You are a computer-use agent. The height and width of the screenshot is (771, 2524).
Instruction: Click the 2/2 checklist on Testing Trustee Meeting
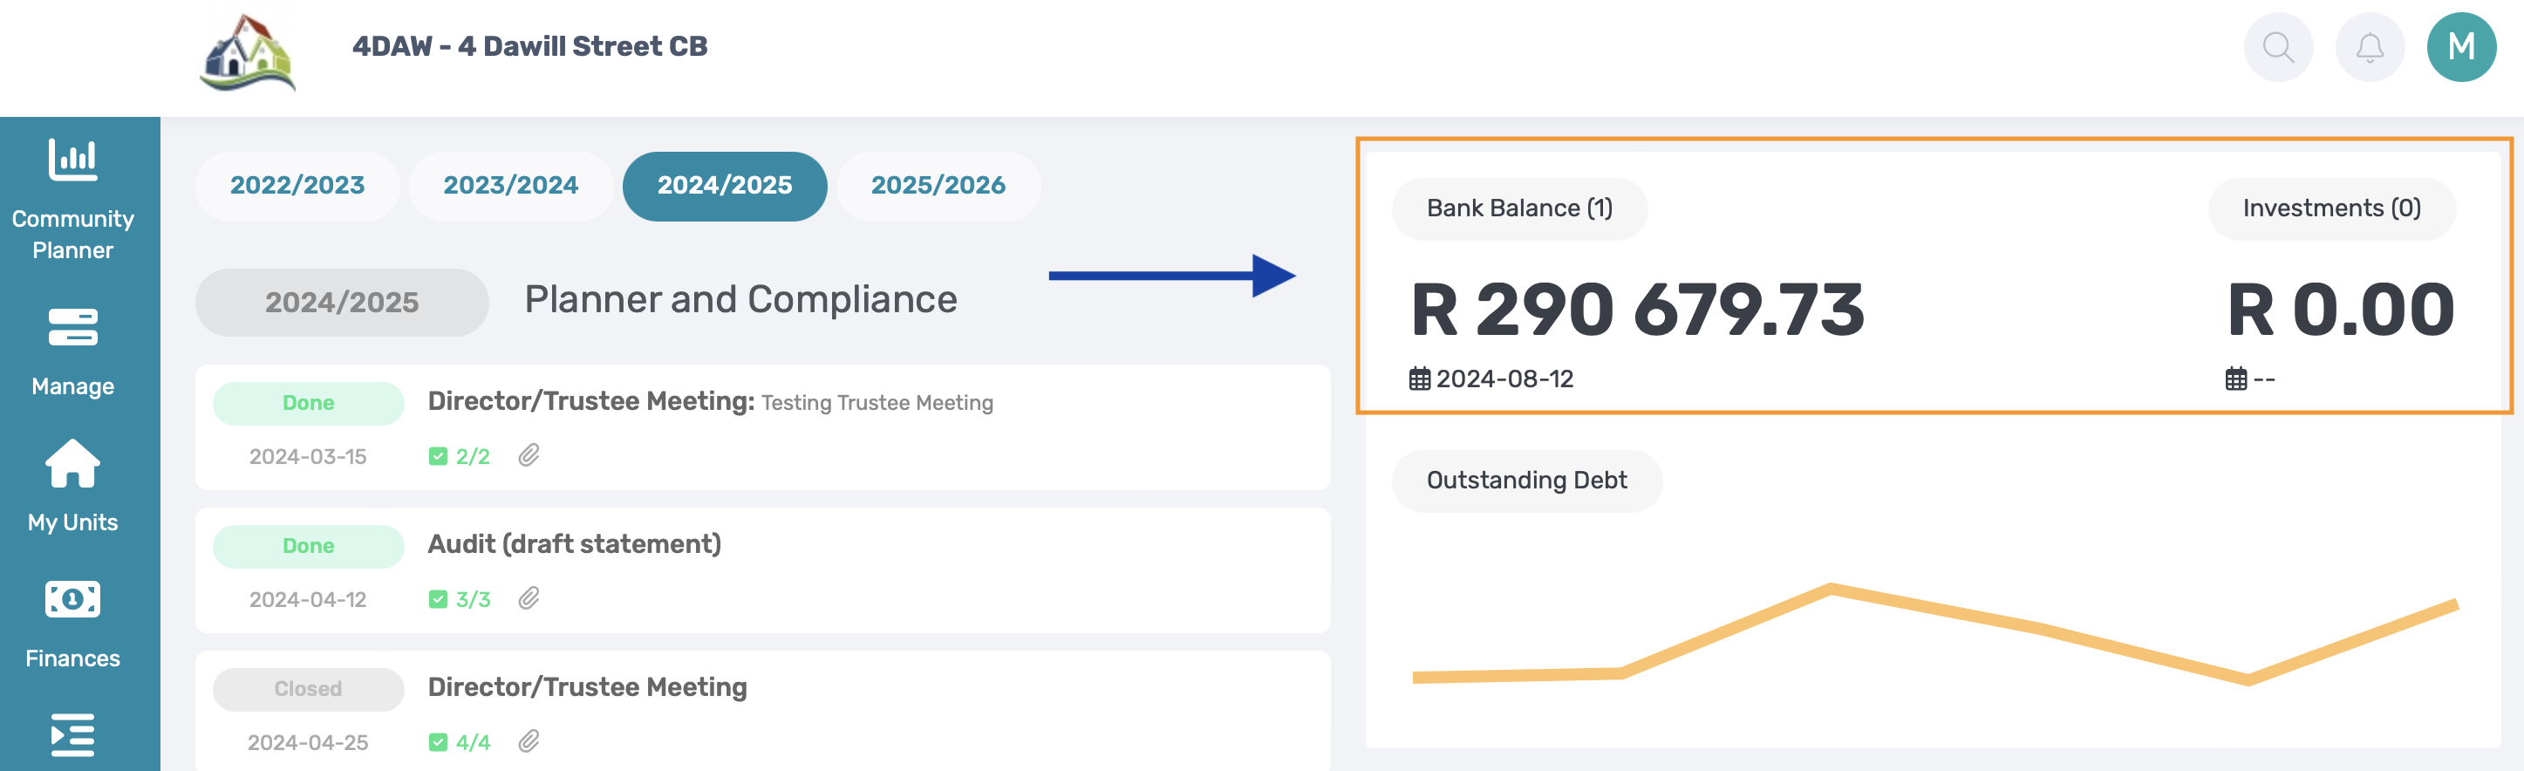point(460,456)
